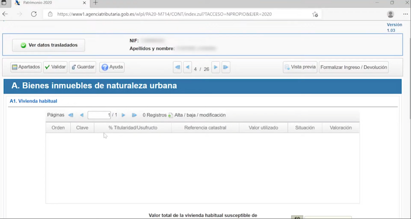Open Vista previa preview
Image resolution: width=411 pixels, height=219 pixels.
coord(300,67)
